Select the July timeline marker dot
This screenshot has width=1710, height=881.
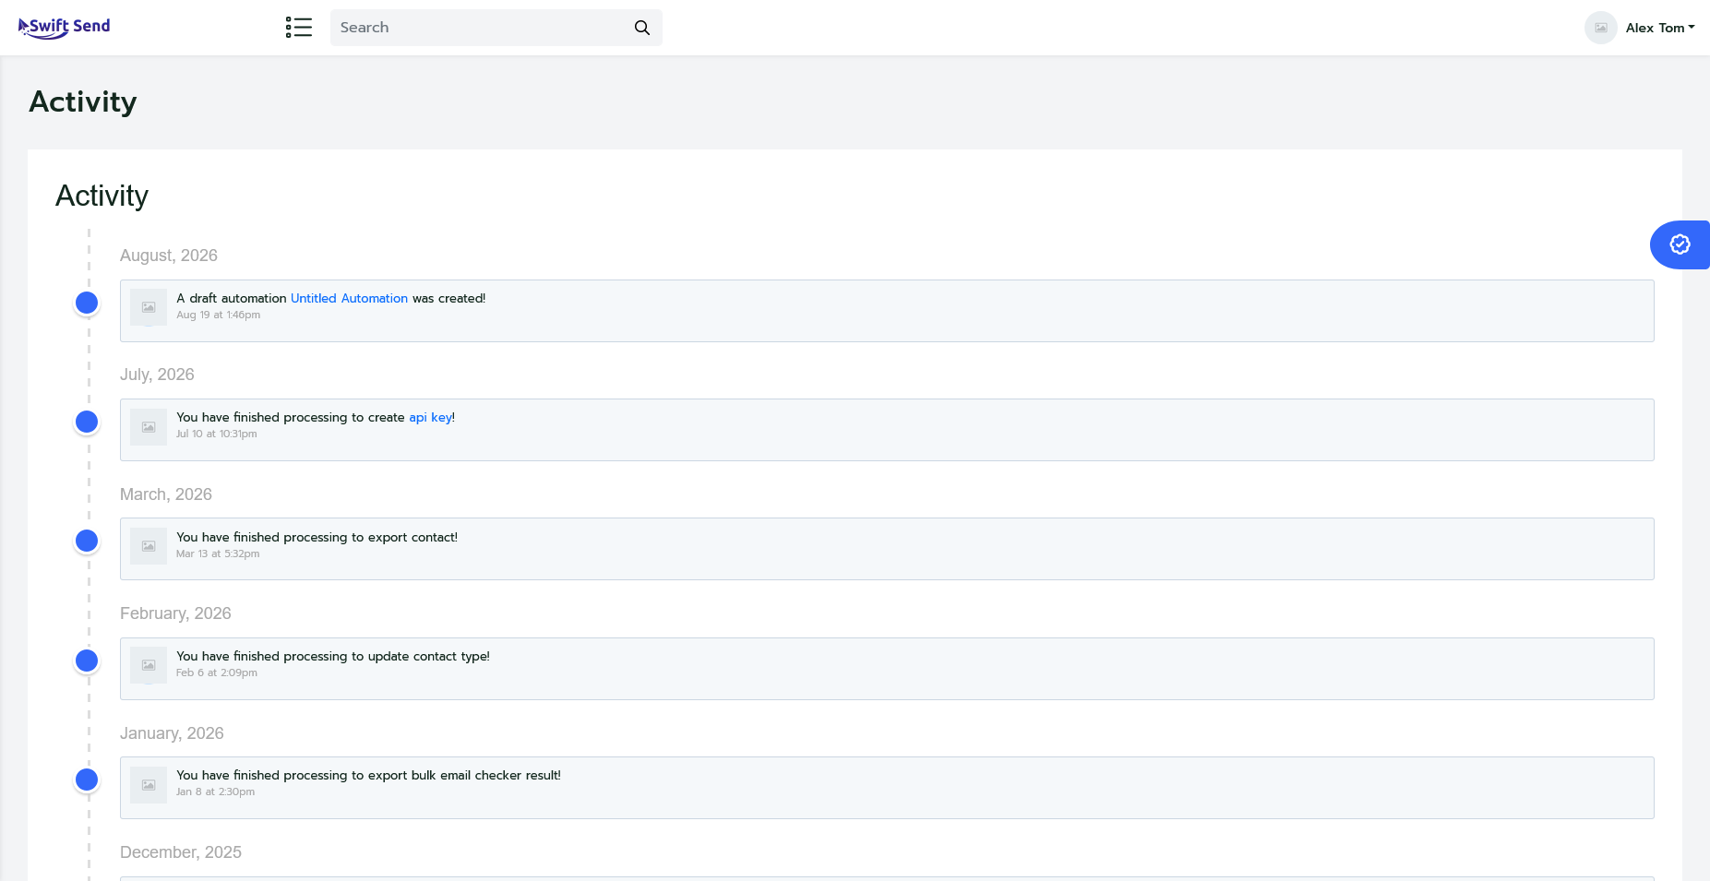[x=87, y=422]
